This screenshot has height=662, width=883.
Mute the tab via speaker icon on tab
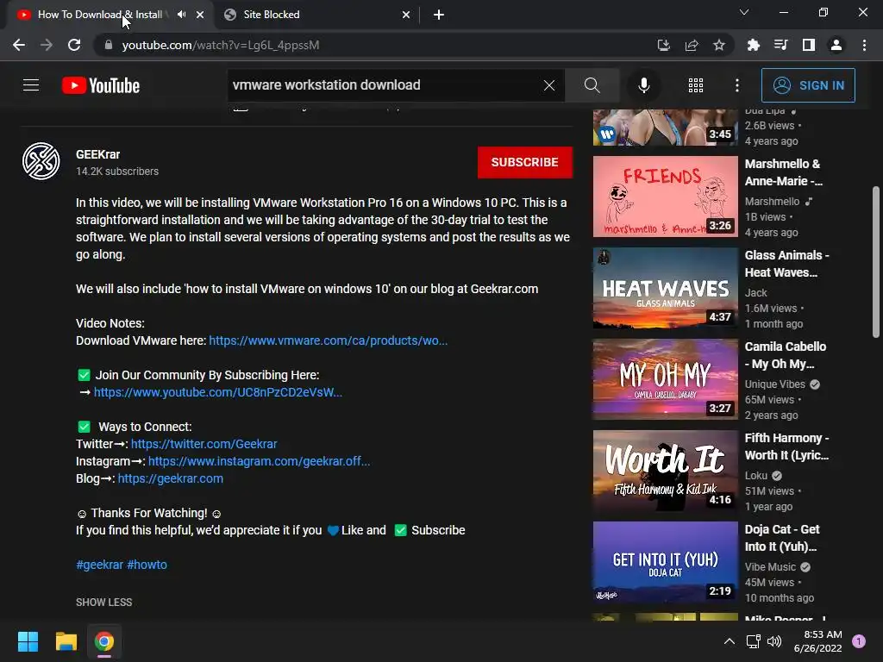[181, 15]
